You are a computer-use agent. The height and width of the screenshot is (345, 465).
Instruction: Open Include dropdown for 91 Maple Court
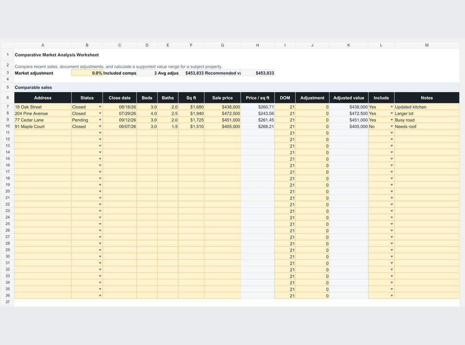tap(392, 126)
